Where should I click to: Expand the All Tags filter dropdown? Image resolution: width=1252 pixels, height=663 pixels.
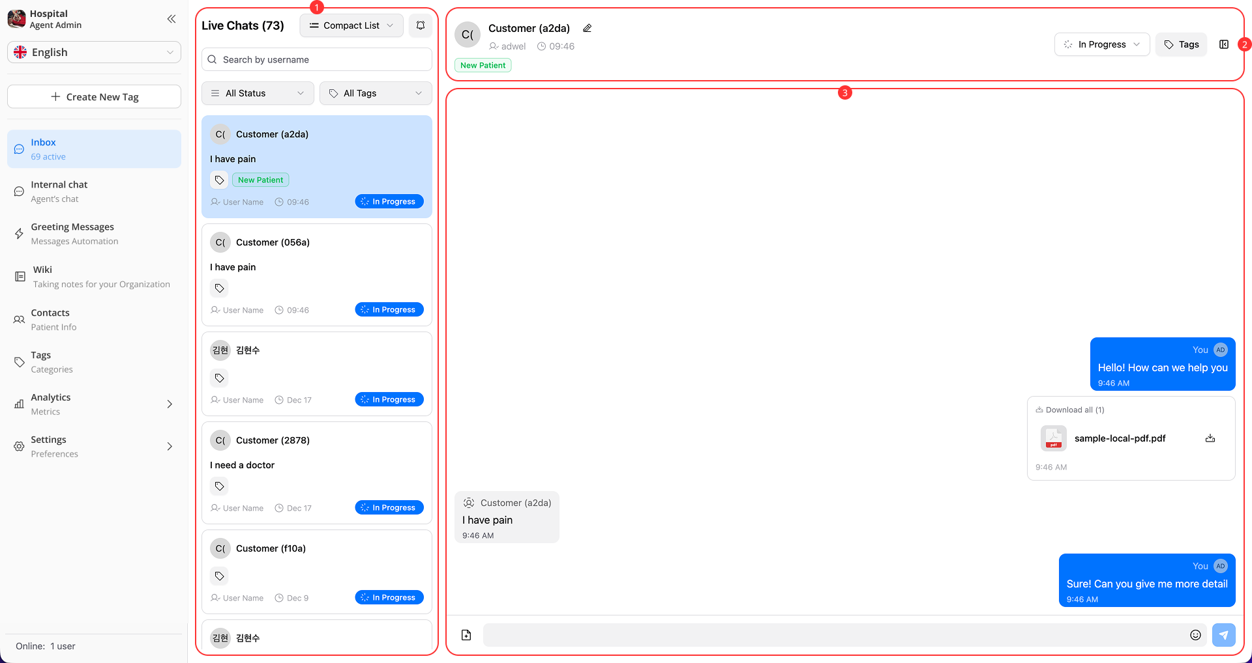pyautogui.click(x=376, y=93)
